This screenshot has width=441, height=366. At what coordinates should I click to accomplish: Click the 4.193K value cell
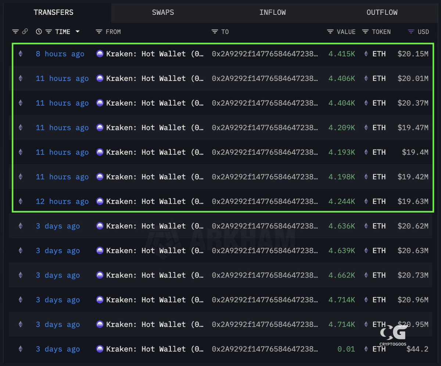(342, 152)
